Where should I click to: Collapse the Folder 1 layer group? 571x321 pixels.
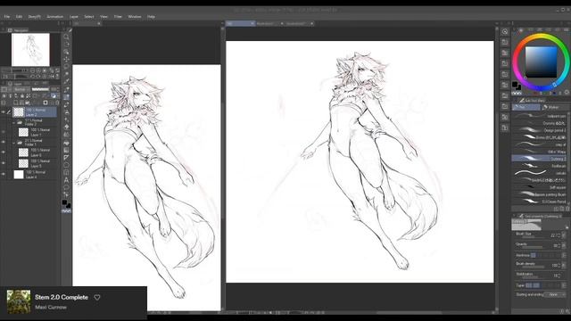coord(14,143)
